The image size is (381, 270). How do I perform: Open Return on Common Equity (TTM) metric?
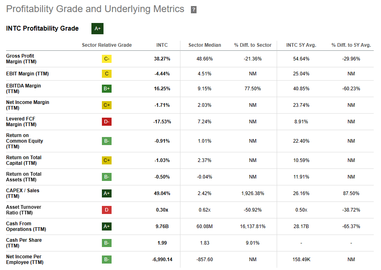coord(25,141)
